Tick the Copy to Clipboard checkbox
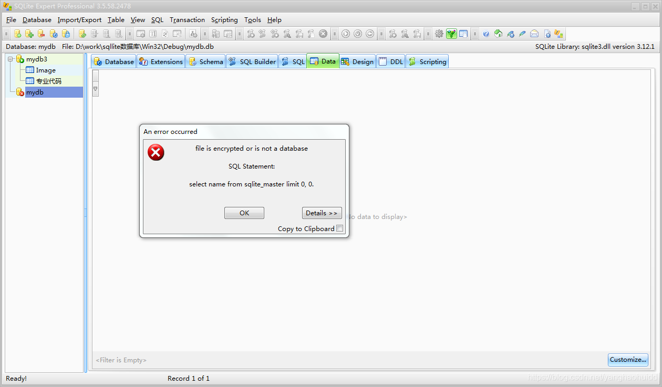 tap(339, 228)
